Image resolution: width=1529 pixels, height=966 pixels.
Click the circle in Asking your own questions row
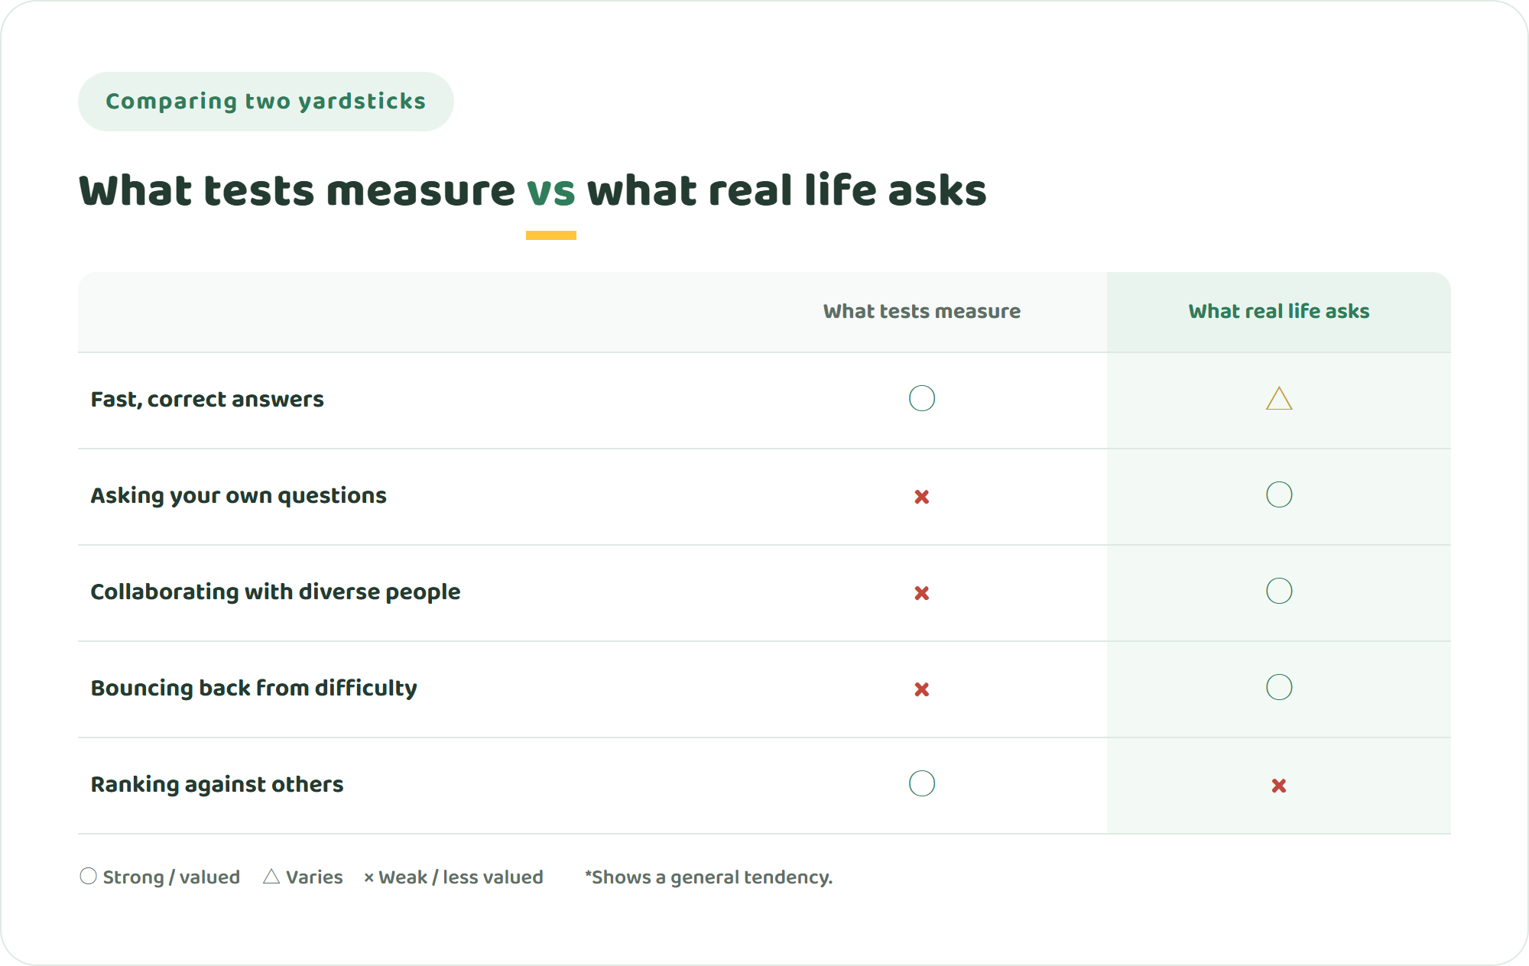pyautogui.click(x=1279, y=494)
